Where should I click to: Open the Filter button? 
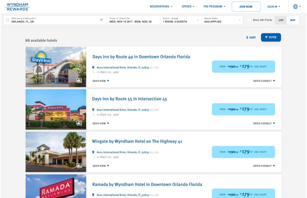tap(271, 37)
